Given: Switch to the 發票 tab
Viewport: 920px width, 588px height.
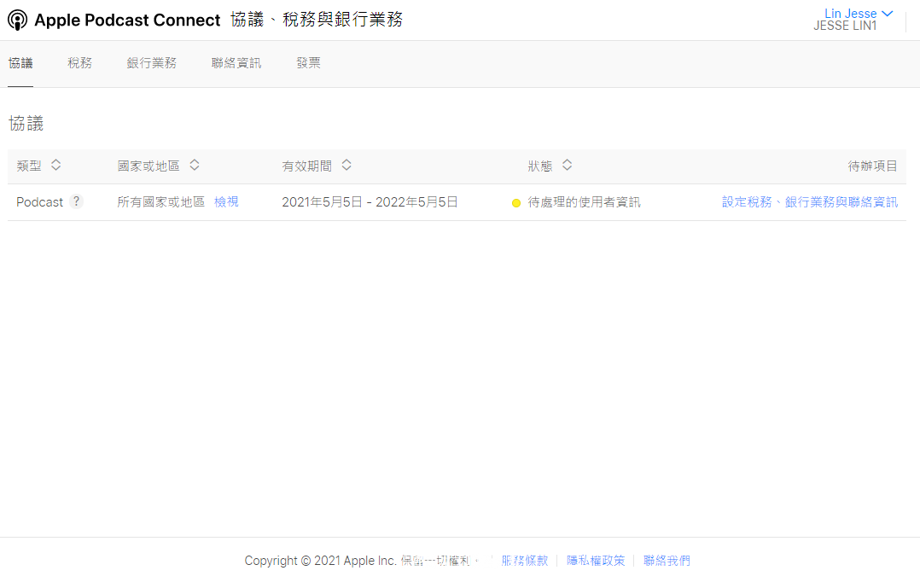Looking at the screenshot, I should (309, 63).
